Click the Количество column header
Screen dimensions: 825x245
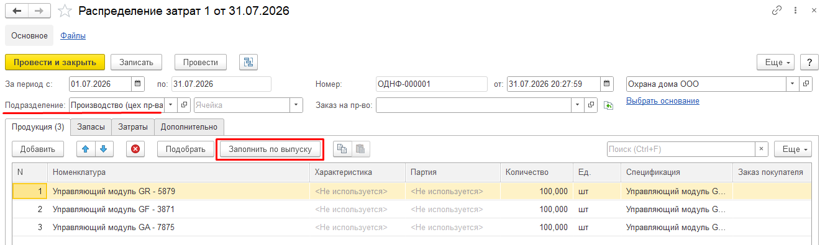(537, 172)
